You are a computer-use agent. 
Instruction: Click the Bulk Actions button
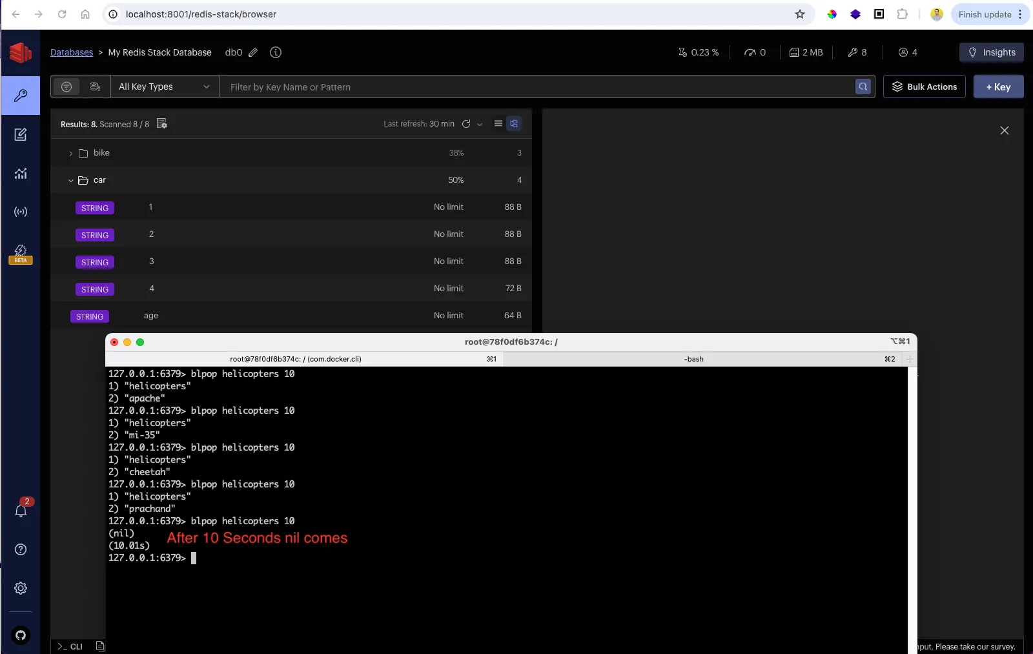pyautogui.click(x=925, y=87)
